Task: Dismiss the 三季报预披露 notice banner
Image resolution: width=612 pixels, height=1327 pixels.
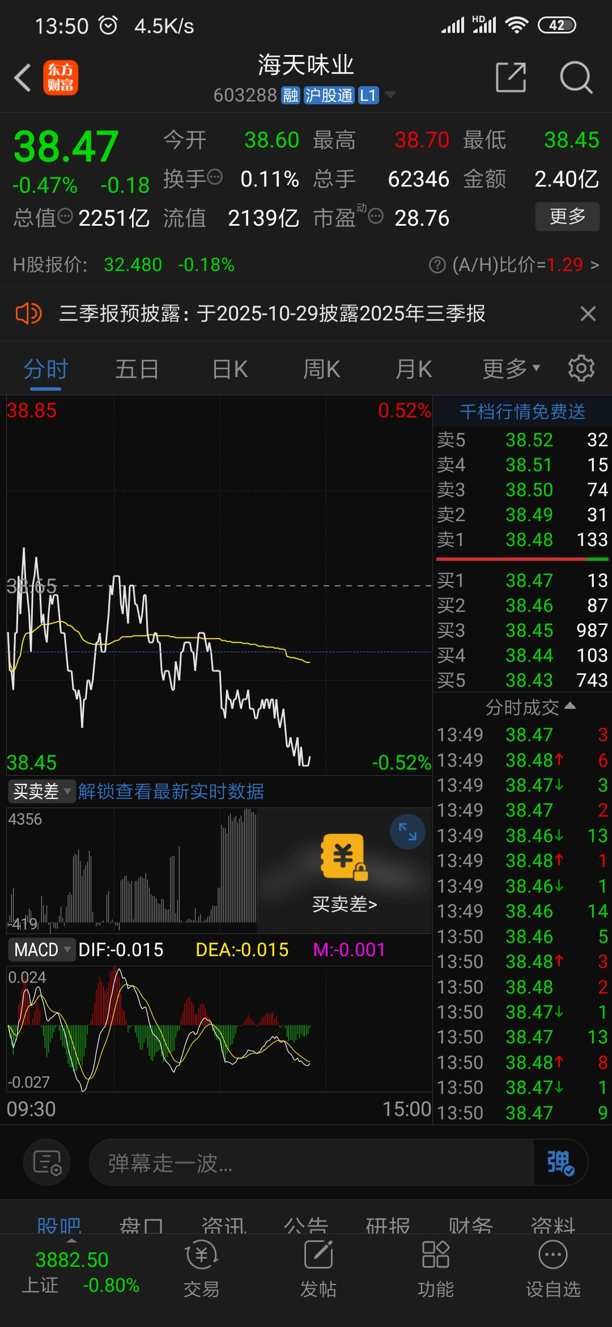Action: (x=588, y=313)
